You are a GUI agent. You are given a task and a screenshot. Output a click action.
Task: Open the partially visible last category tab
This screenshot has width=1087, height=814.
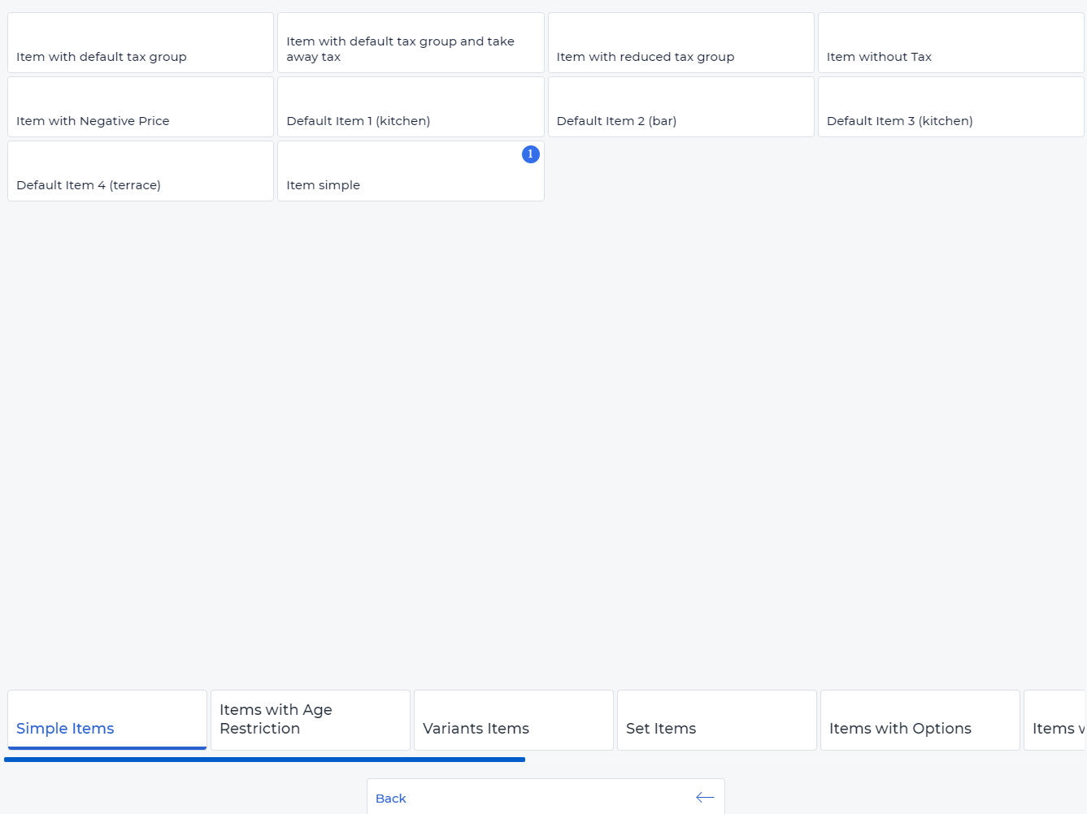click(1055, 721)
